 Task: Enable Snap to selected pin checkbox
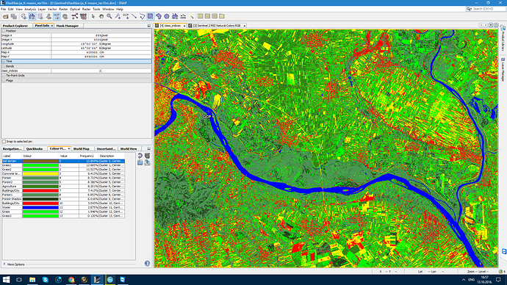click(4, 142)
